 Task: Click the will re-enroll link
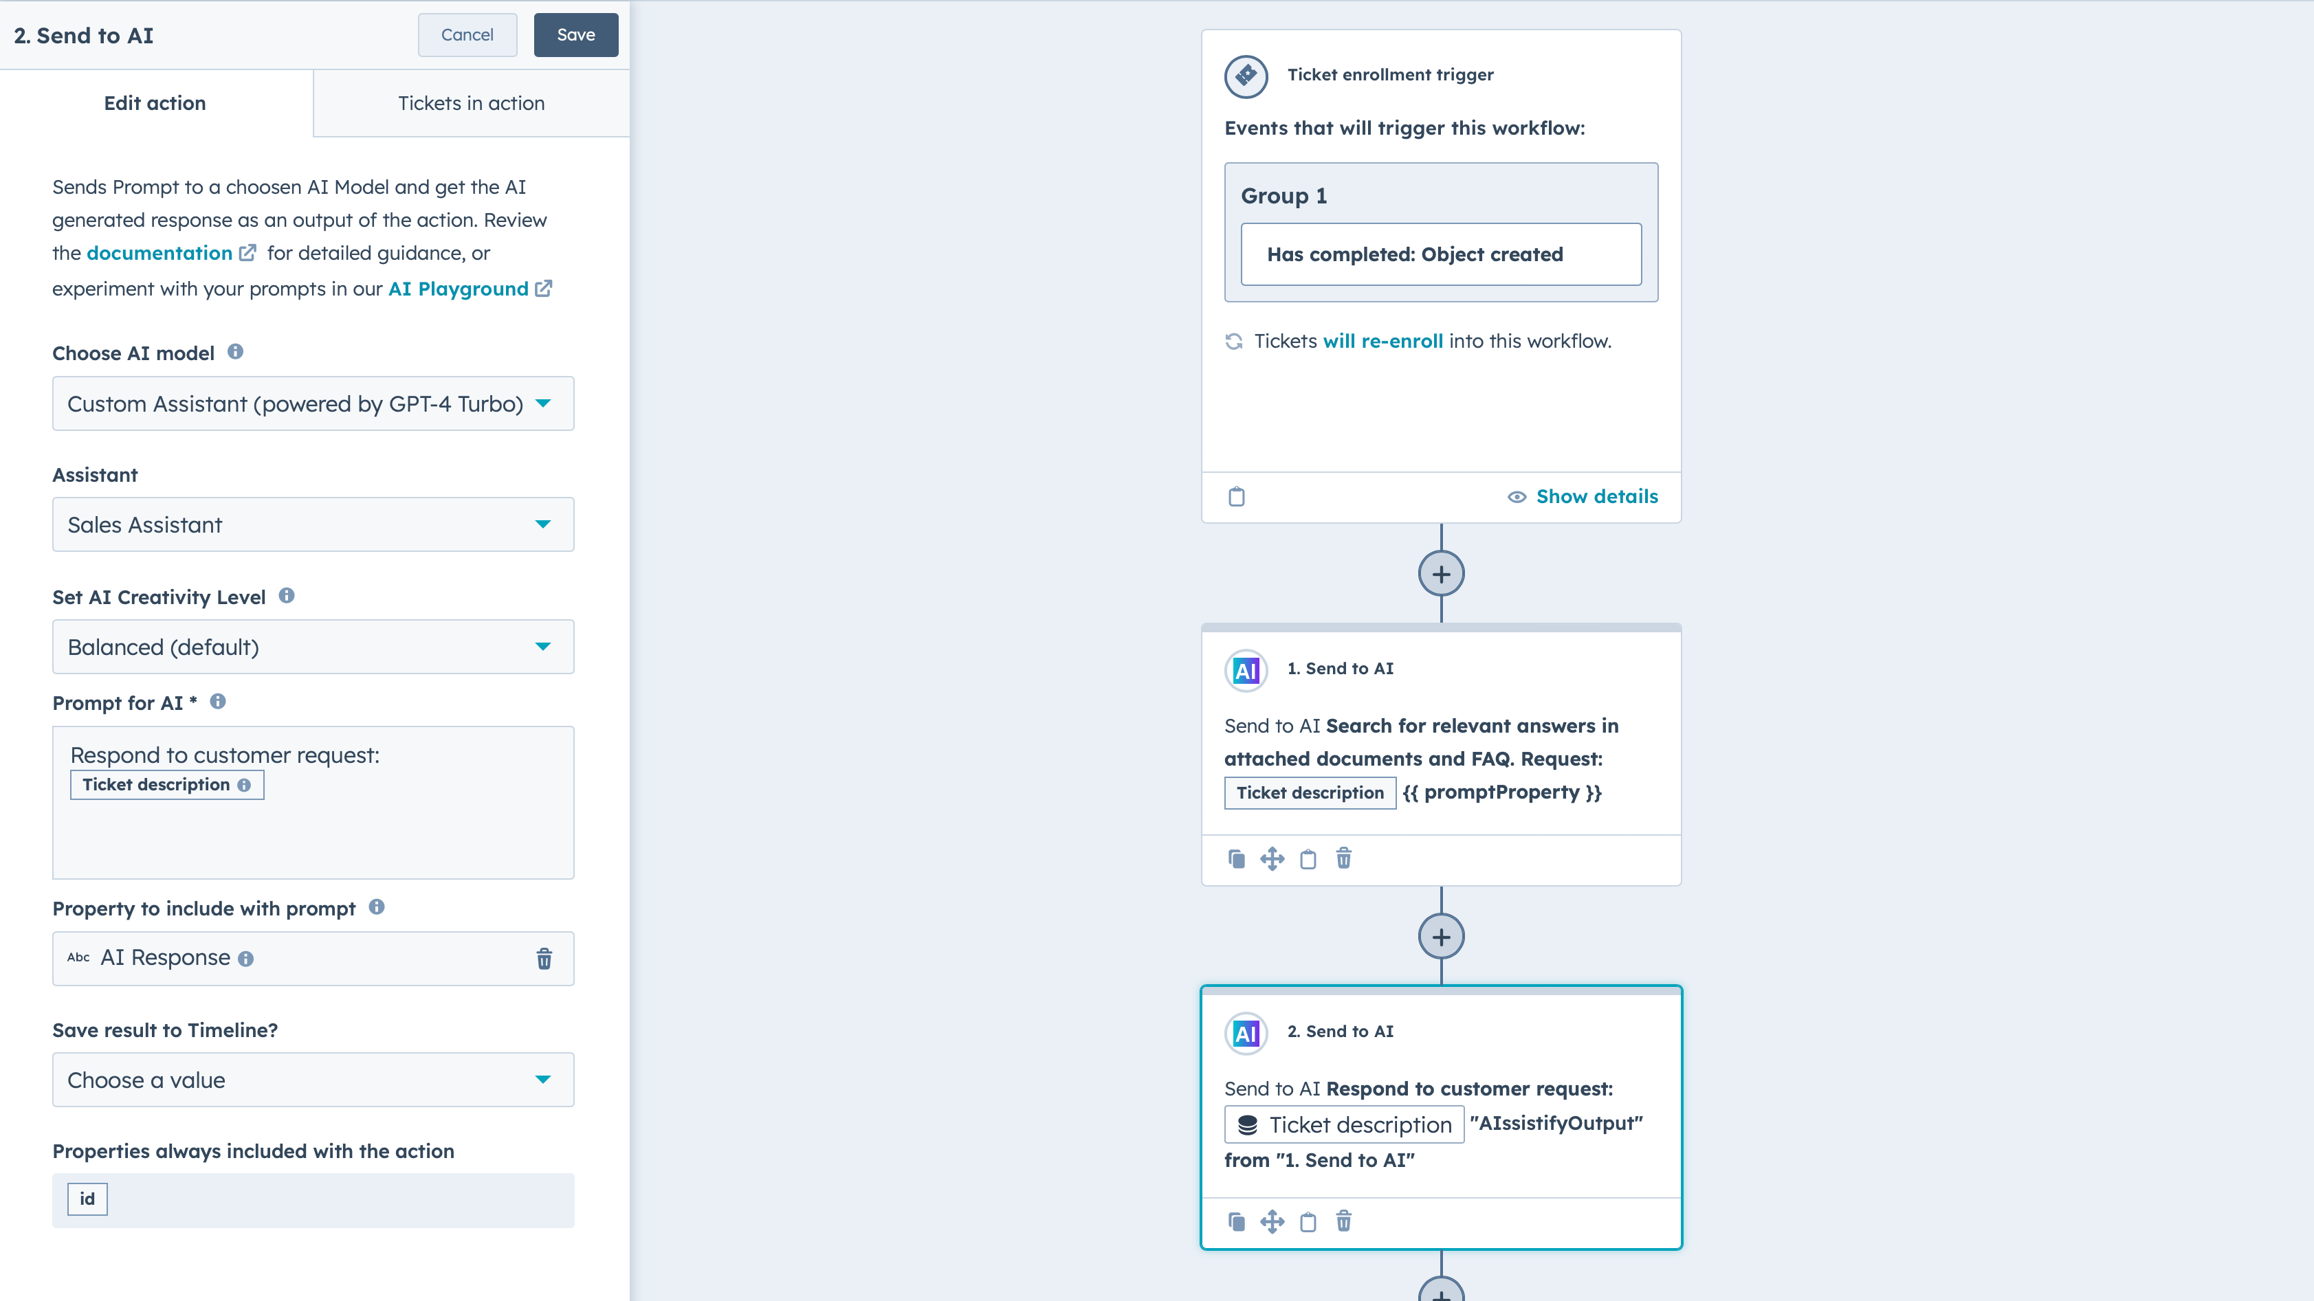click(1382, 341)
